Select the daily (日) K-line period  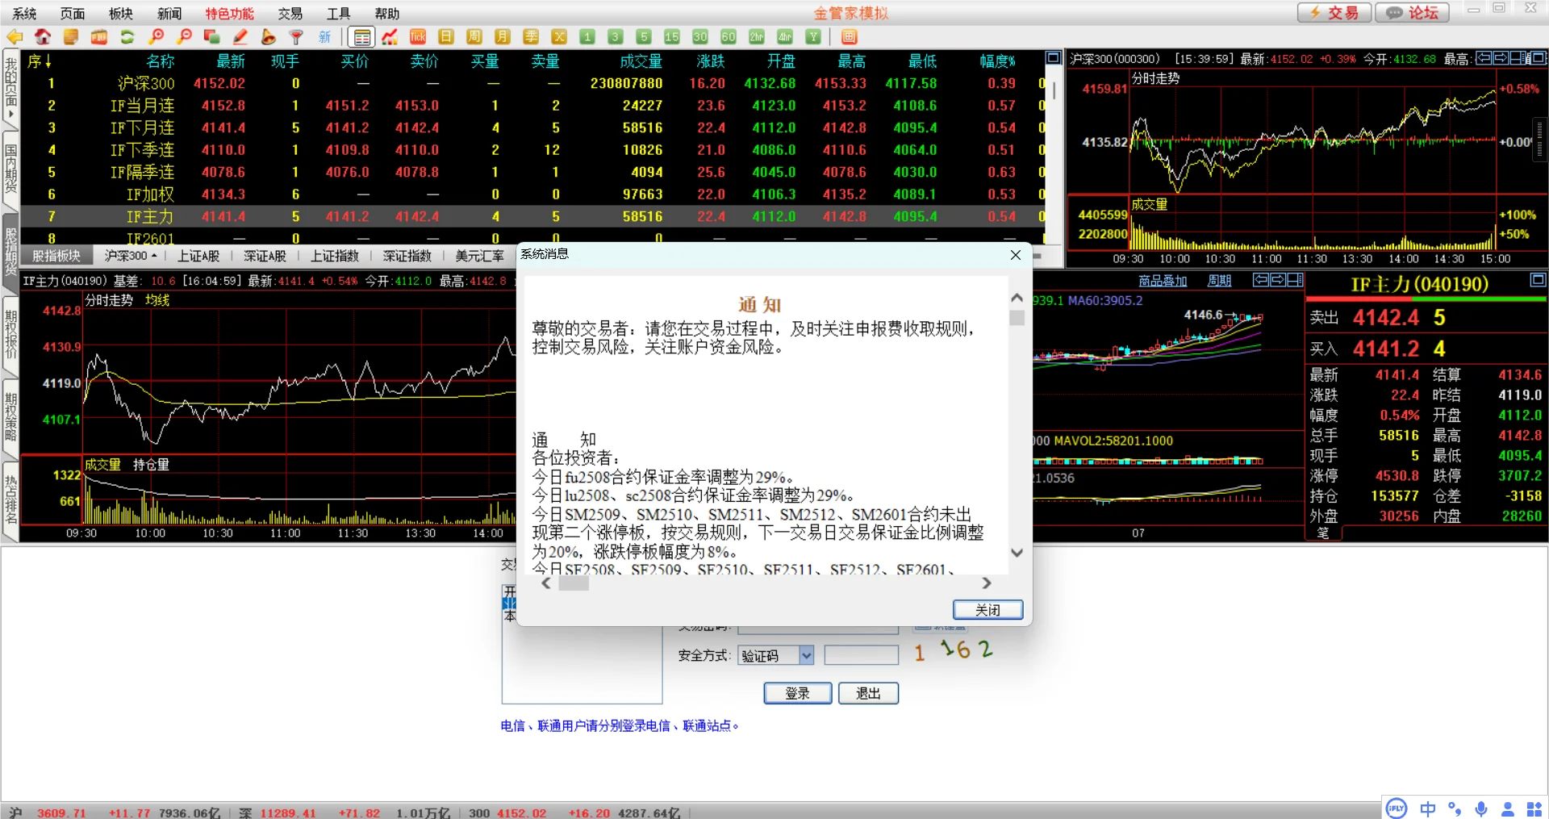(446, 37)
